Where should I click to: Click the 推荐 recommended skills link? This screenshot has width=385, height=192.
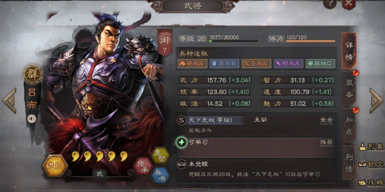point(327,143)
